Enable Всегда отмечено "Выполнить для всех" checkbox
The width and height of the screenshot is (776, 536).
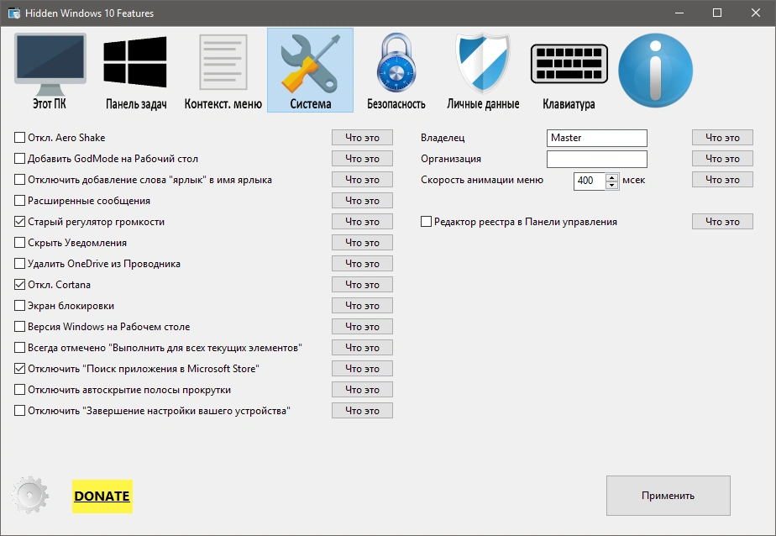20,348
